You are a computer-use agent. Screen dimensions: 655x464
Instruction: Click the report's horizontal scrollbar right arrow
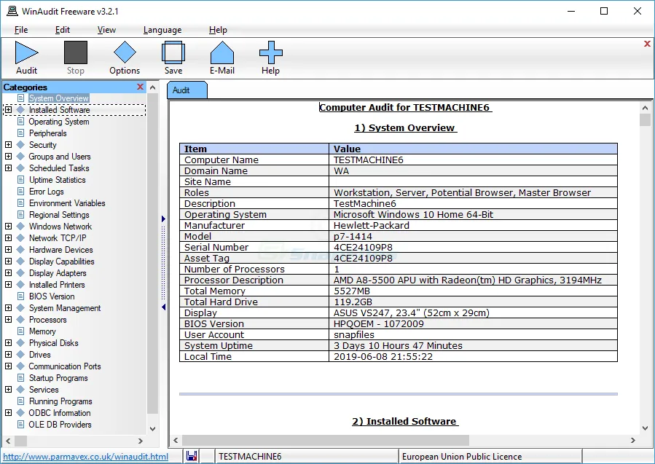click(x=633, y=440)
